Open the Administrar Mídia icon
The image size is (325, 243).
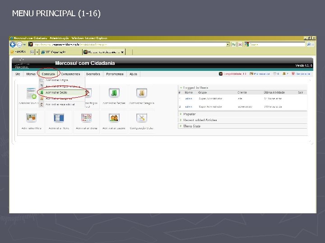[x=31, y=118]
